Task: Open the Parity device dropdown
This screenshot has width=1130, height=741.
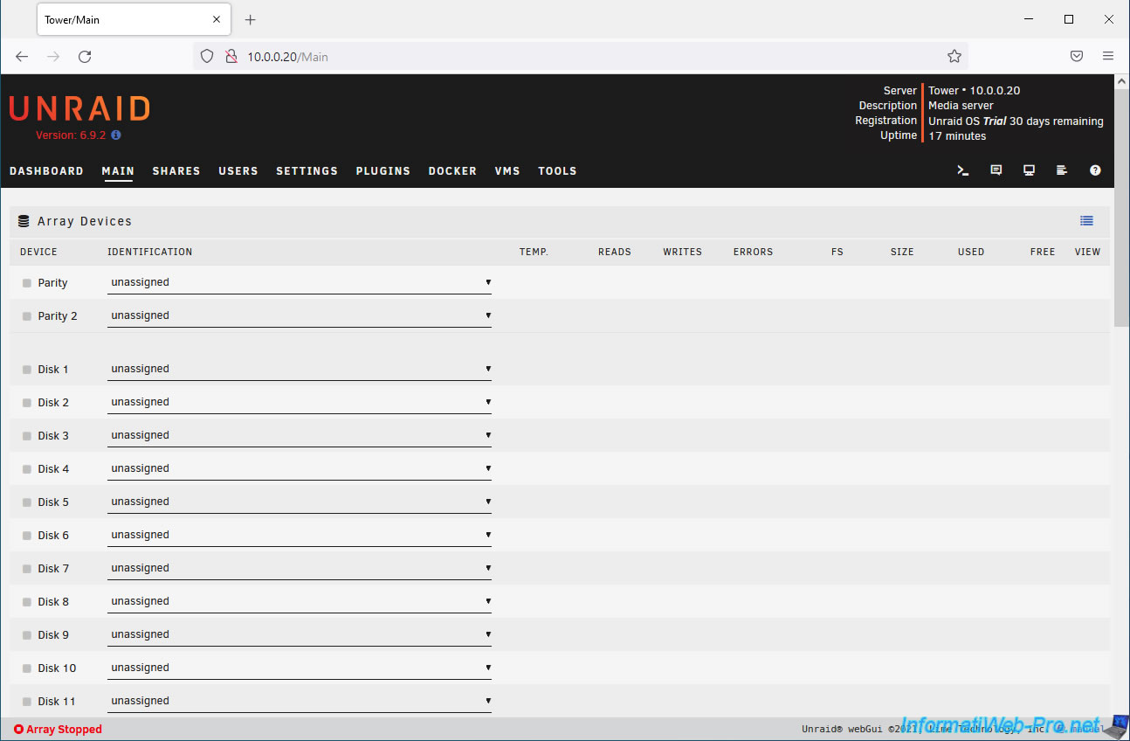Action: [x=299, y=283]
